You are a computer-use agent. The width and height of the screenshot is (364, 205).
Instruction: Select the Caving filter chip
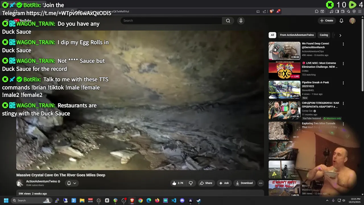click(324, 35)
